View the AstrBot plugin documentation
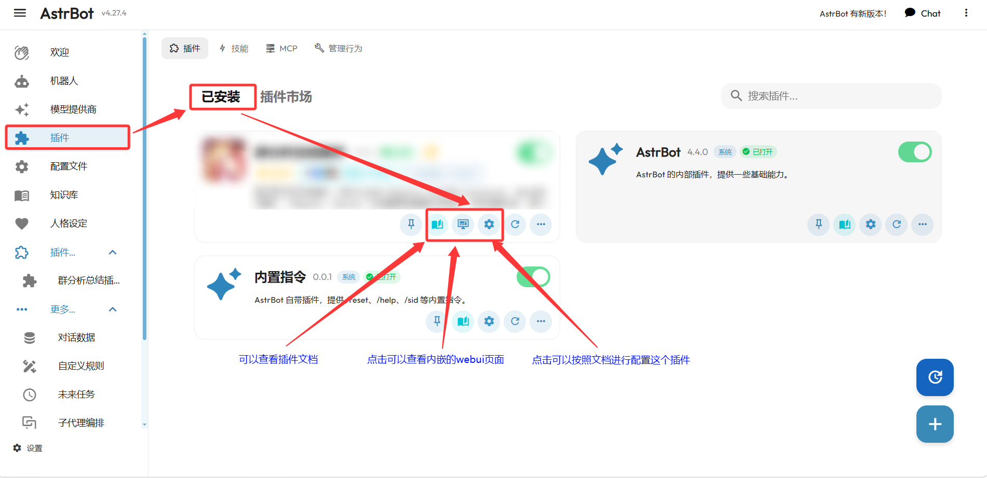Screen dimensions: 987x478 click(x=845, y=224)
